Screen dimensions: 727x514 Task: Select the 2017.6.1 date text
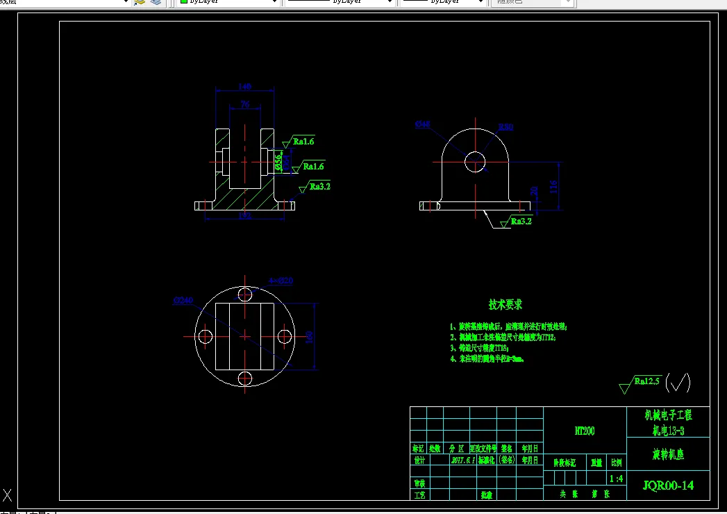462,461
